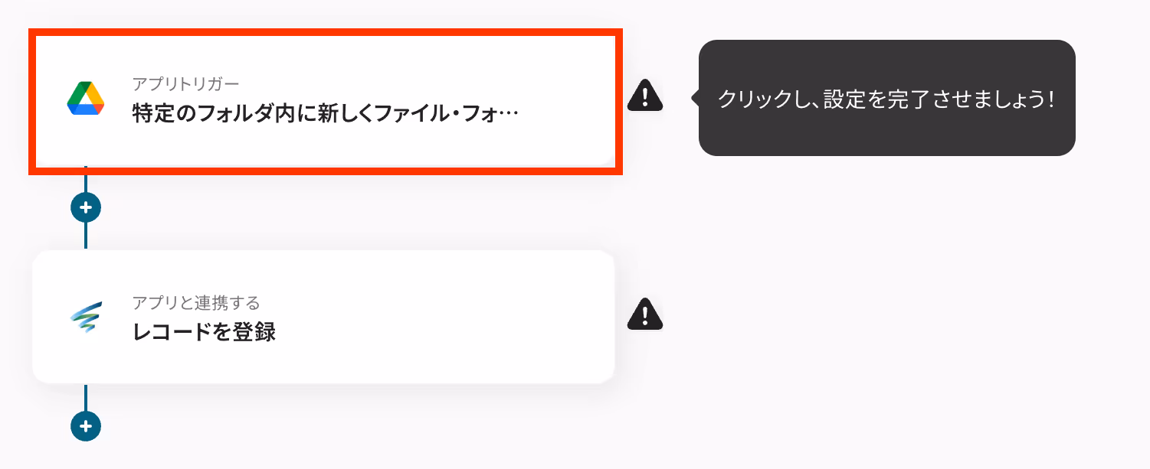The height and width of the screenshot is (469, 1150).
Task: Click the red highlight border of trigger card
Action: [x=326, y=32]
